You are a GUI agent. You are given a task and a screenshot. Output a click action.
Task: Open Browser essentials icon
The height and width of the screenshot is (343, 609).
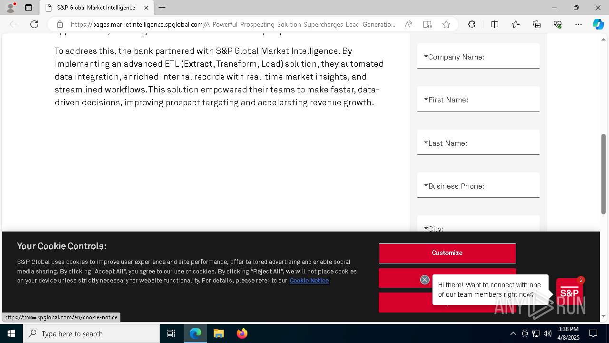[x=558, y=24]
